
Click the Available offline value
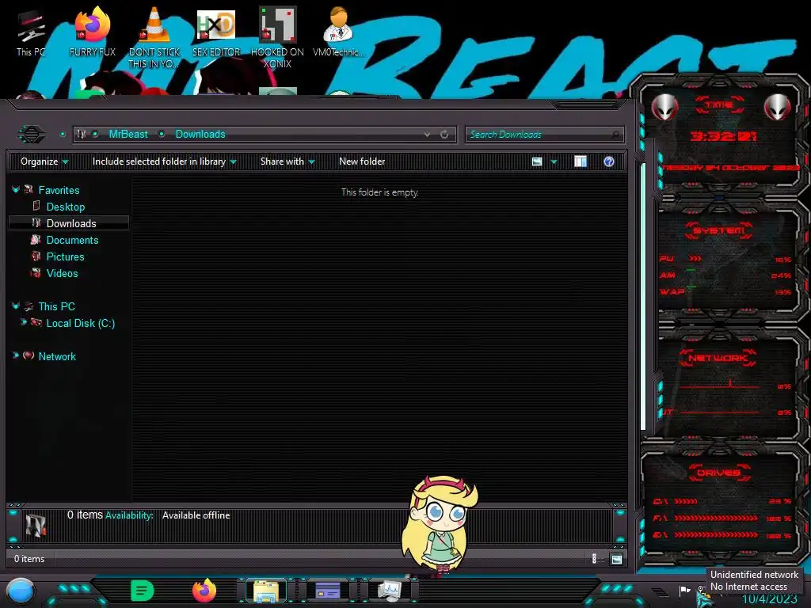[196, 515]
